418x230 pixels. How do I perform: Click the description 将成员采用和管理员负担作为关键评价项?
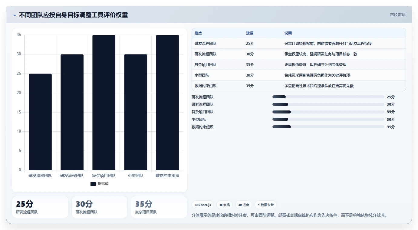point(317,75)
